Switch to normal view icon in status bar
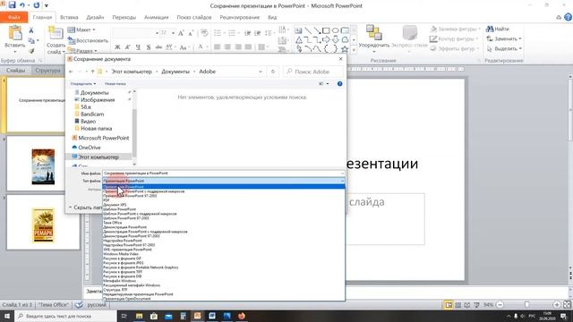 [448, 304]
